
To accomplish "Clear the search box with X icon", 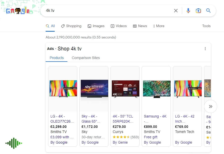I will (x=176, y=11).
